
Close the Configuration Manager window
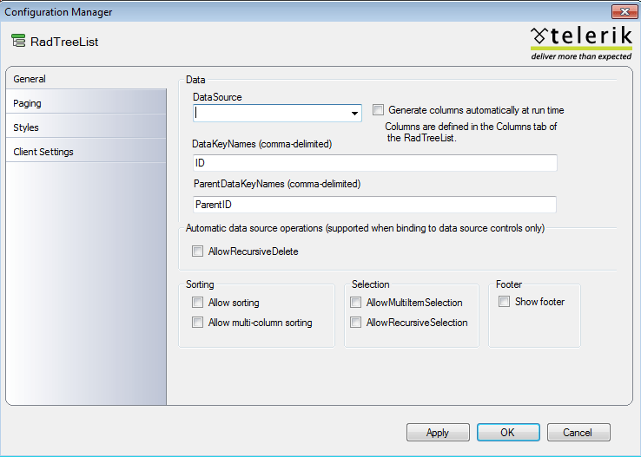coord(624,12)
